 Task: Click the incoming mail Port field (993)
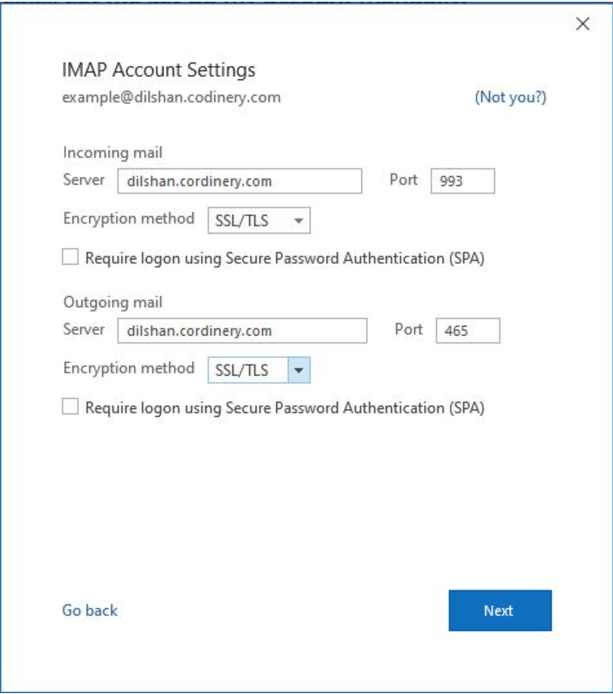[x=462, y=181]
